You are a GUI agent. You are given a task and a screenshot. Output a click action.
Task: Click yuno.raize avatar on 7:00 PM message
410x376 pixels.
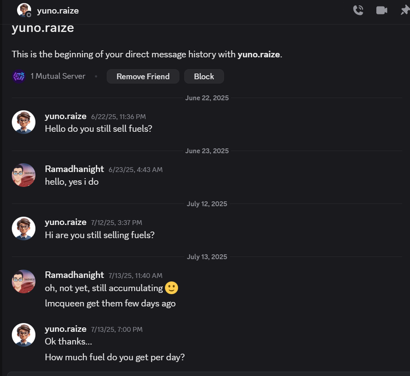[23, 335]
